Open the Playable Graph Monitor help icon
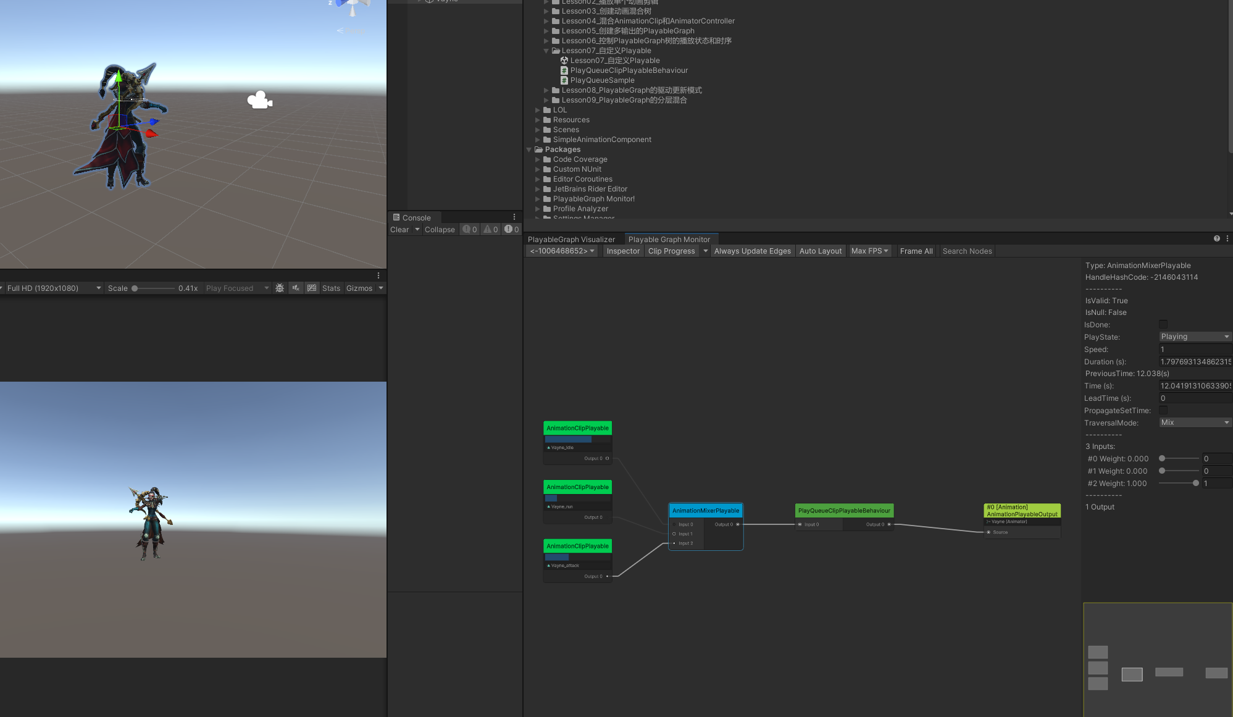1233x717 pixels. coord(1216,239)
